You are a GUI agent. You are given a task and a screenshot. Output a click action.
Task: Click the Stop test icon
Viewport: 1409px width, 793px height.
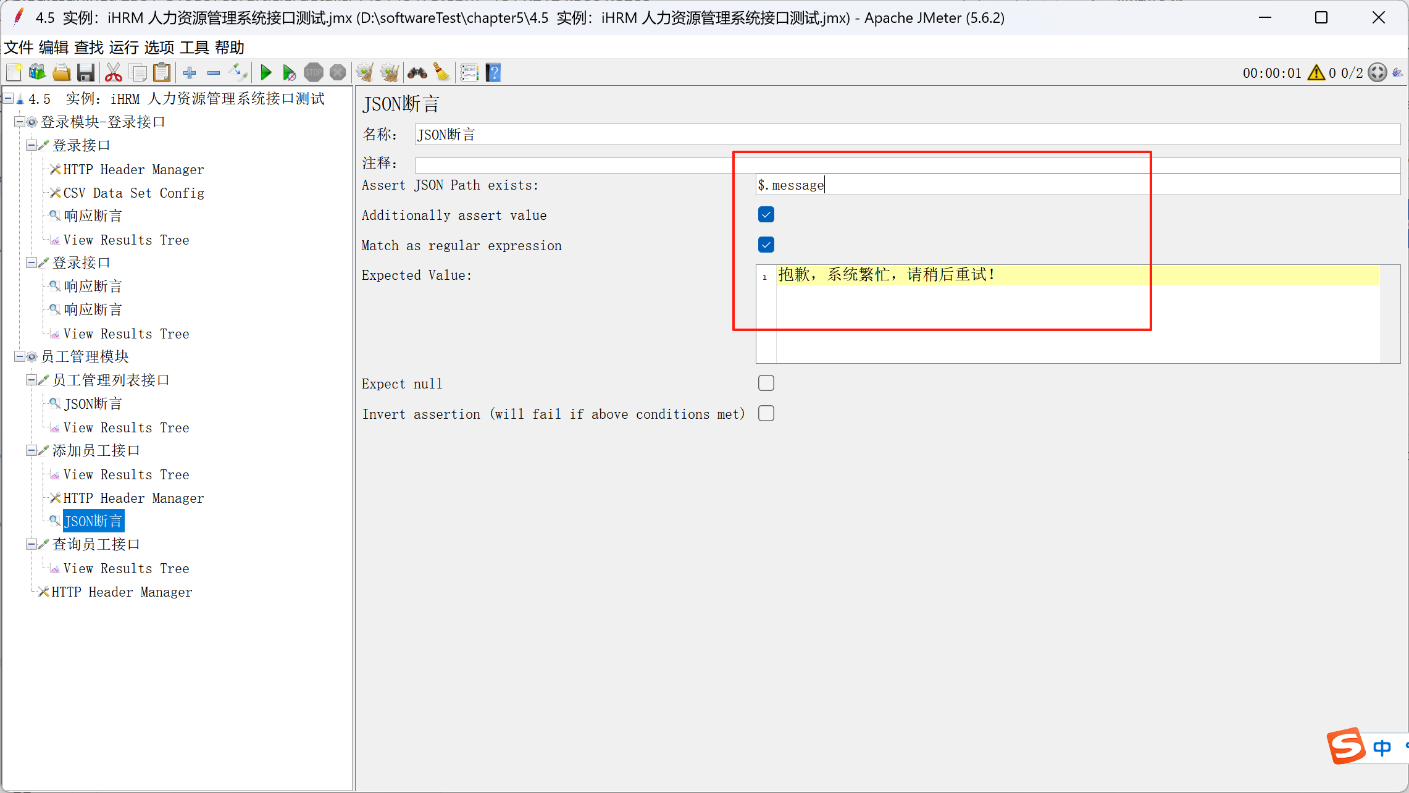(314, 72)
